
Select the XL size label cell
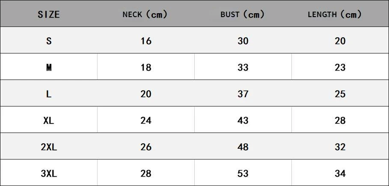[x=49, y=121]
